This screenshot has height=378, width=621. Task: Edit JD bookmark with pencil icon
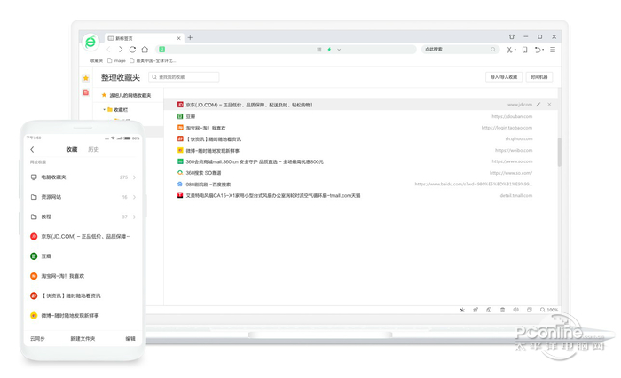[x=538, y=105]
